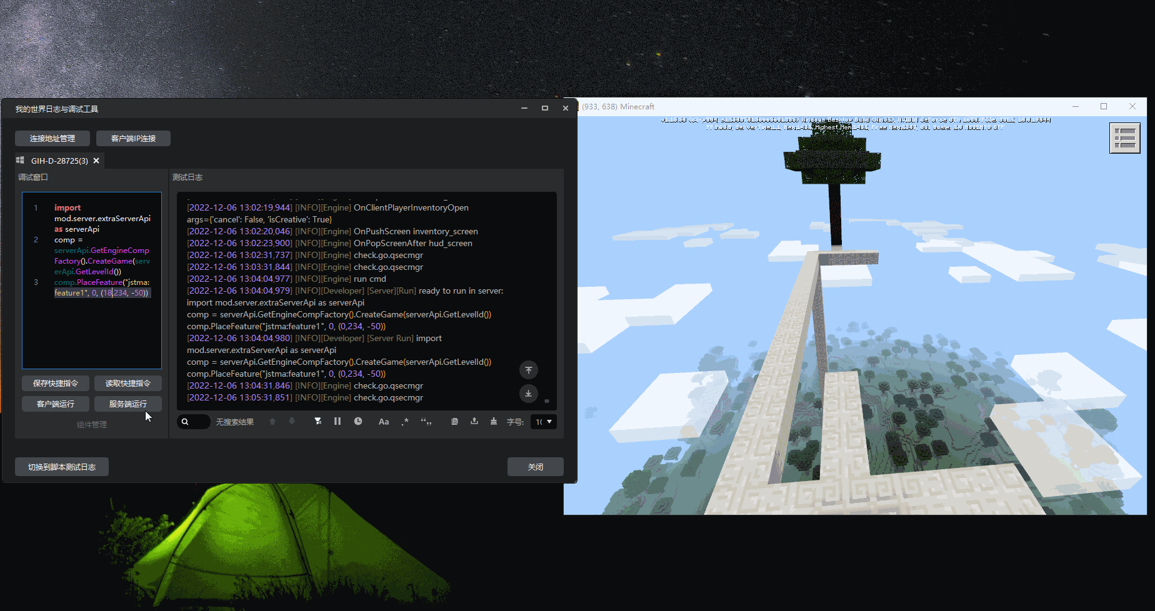Pause the log output
The width and height of the screenshot is (1155, 611).
click(x=337, y=422)
